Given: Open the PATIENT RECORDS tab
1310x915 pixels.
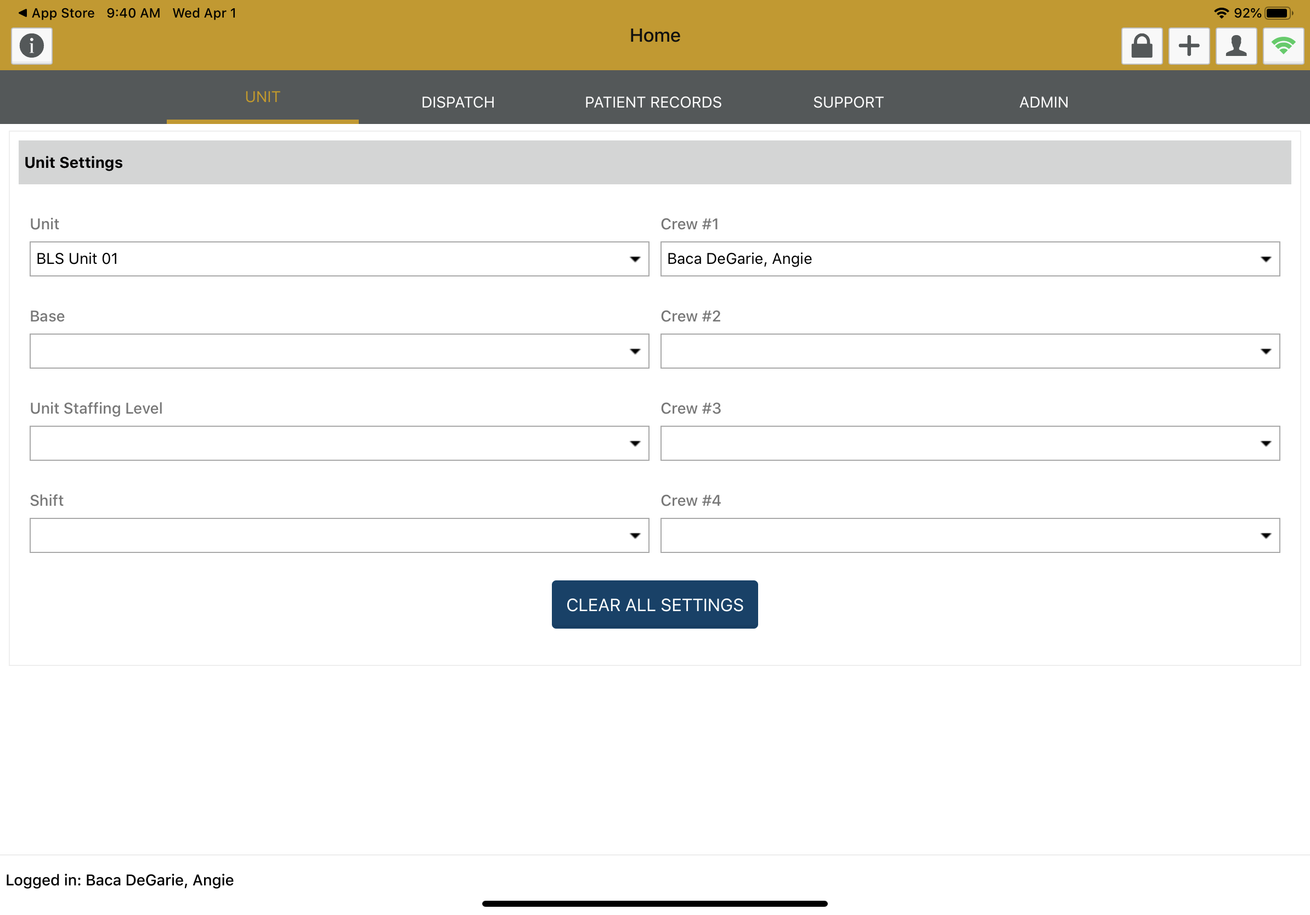Looking at the screenshot, I should (x=653, y=102).
